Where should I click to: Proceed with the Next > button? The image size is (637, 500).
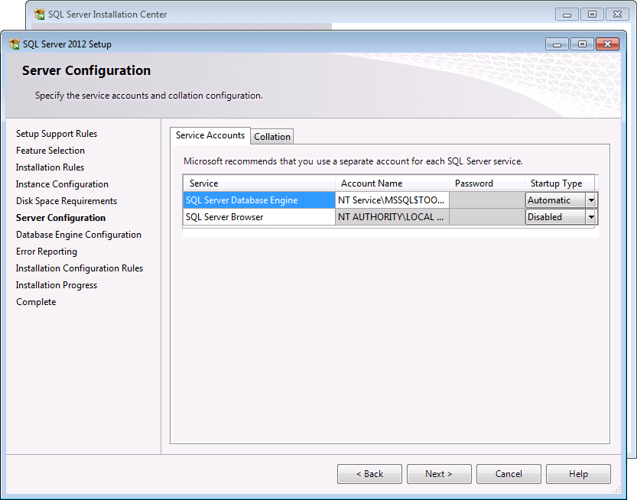point(439,474)
